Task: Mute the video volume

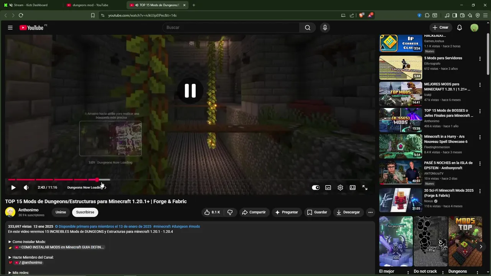Action: pos(26,187)
